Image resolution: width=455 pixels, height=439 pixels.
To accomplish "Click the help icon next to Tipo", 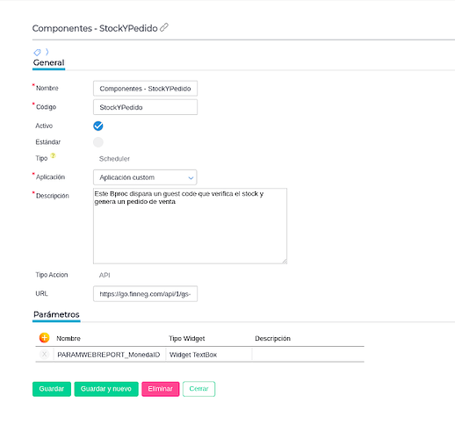I will pos(53,155).
